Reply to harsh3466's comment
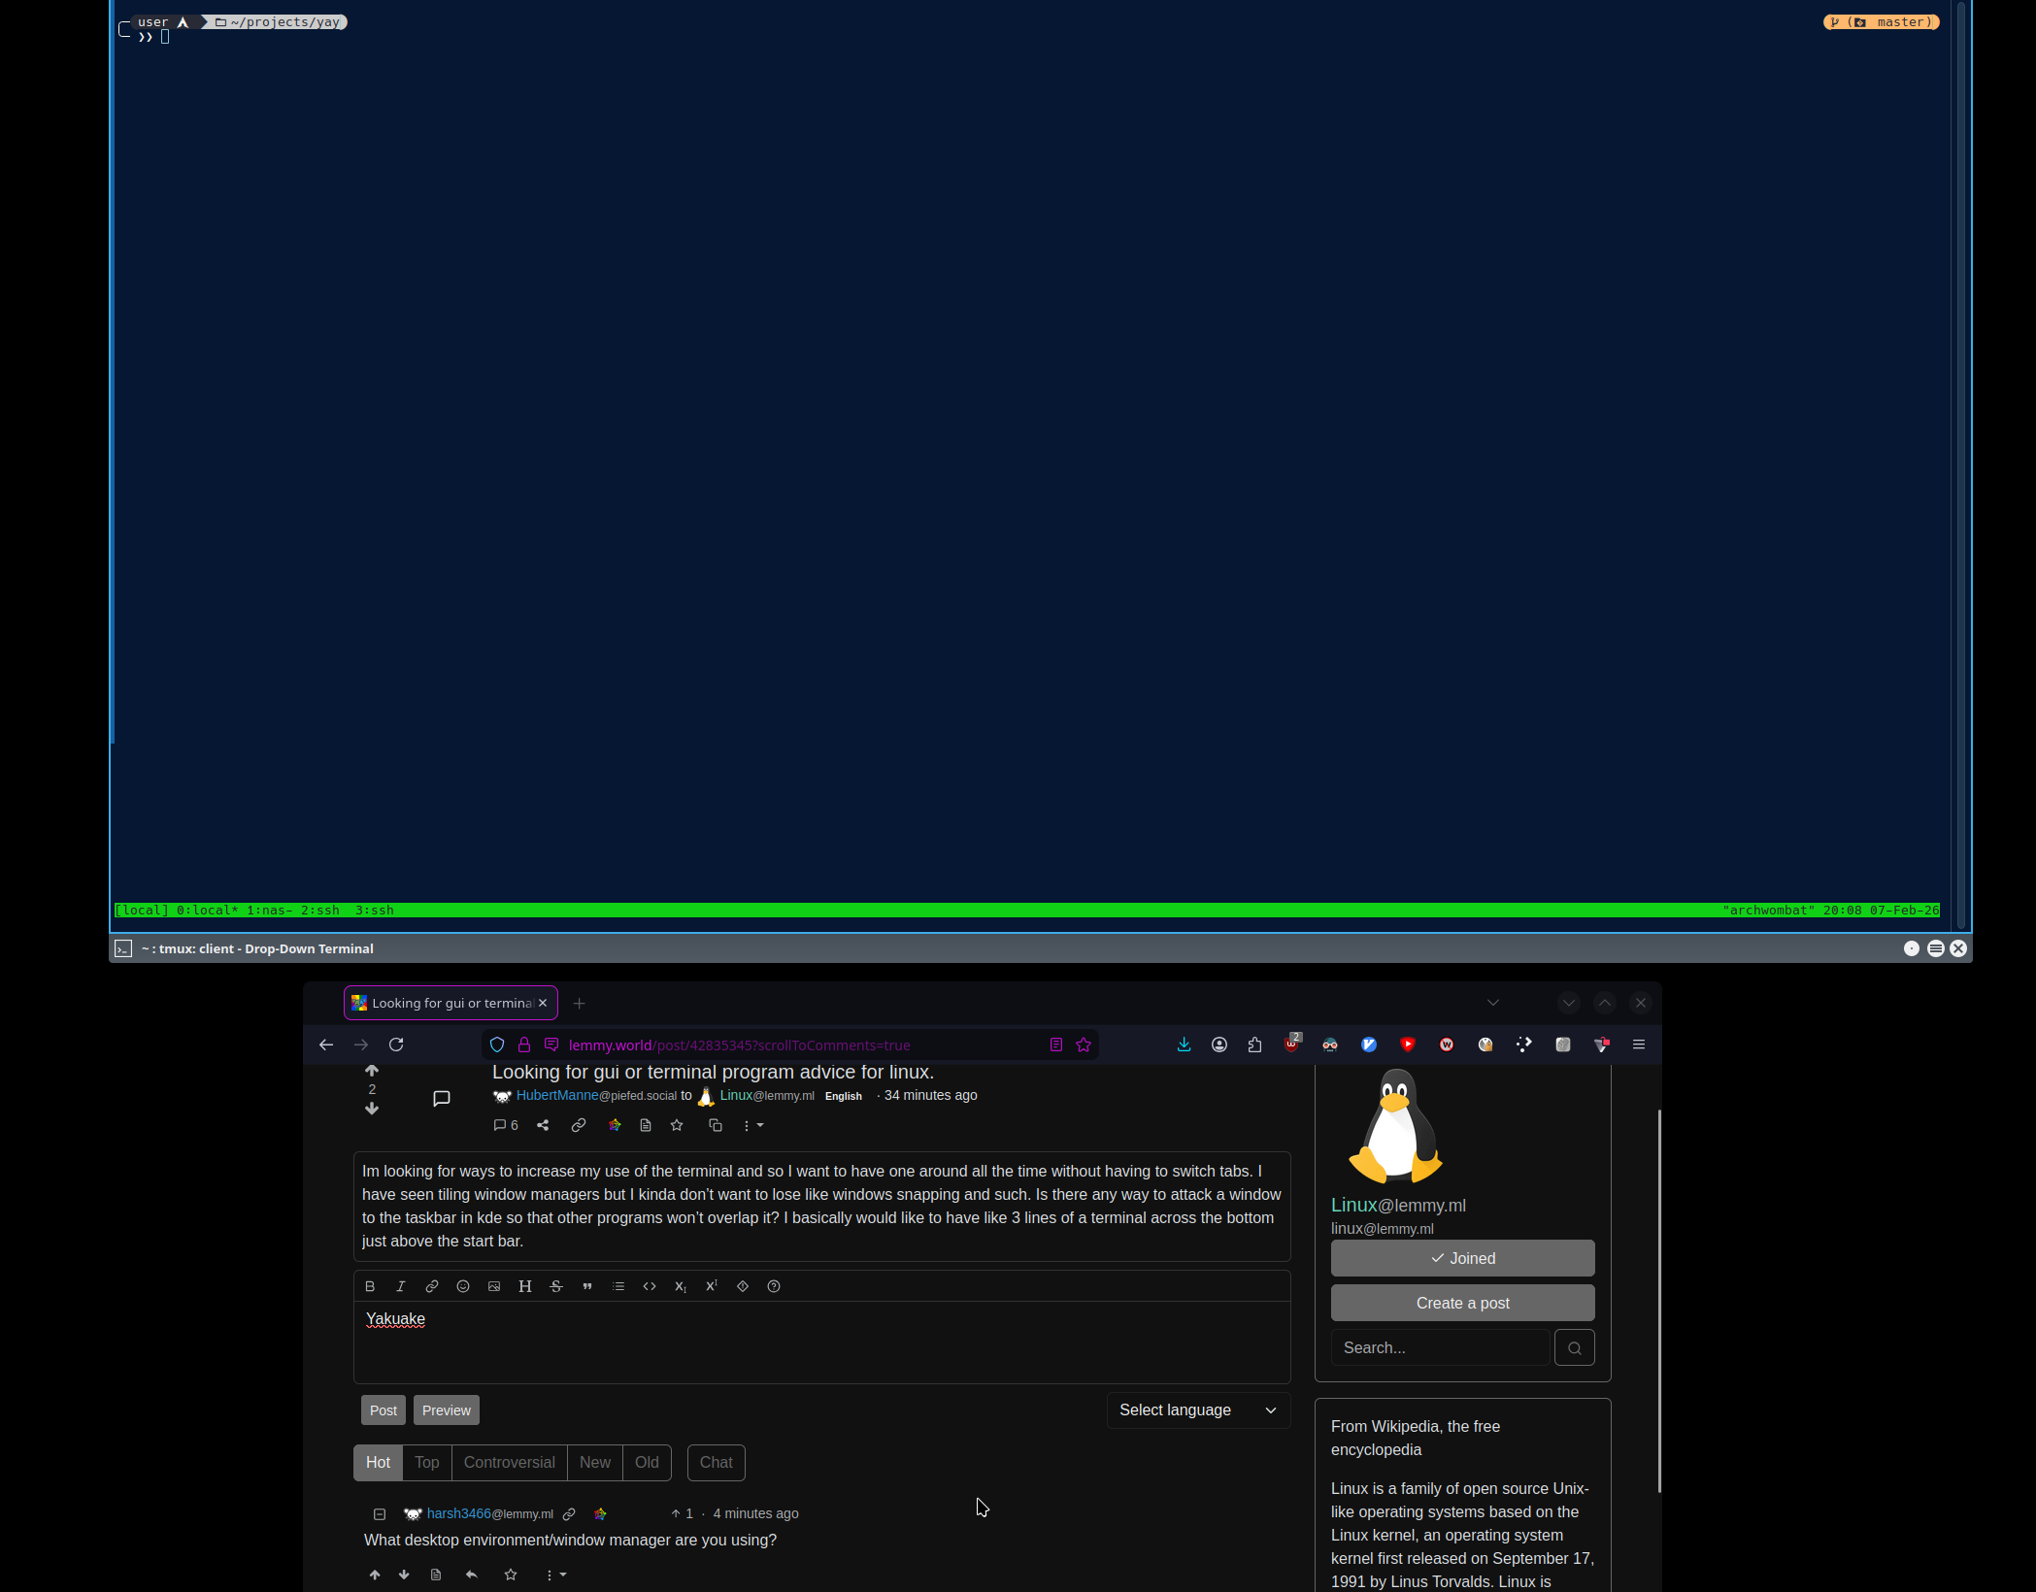 click(472, 1575)
